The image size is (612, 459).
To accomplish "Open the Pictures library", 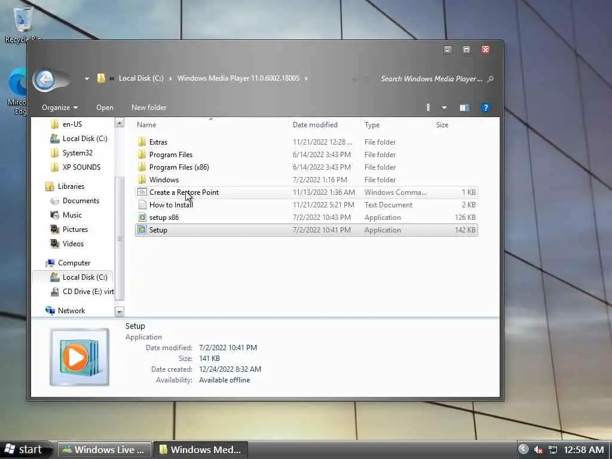I will 75,229.
